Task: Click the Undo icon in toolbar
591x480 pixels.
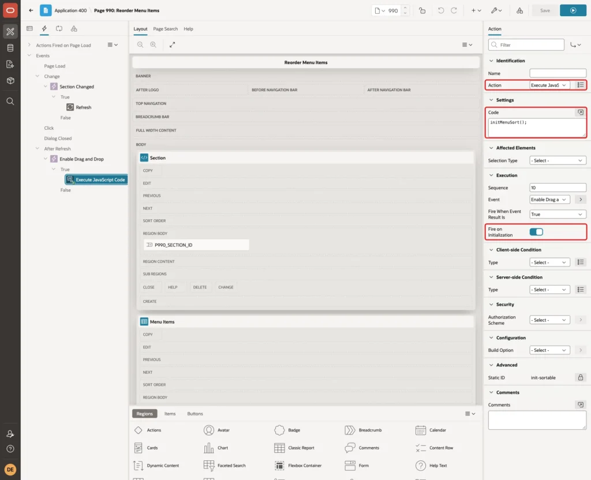Action: coord(440,10)
